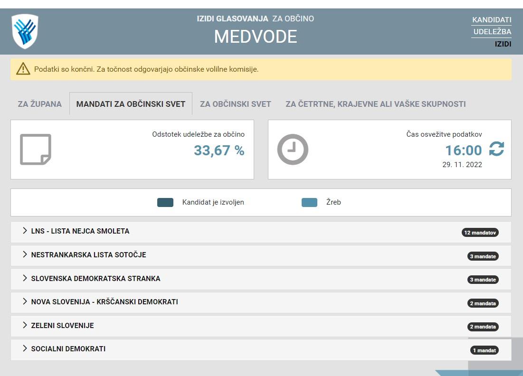Click the 'Kandidat je izvoljen' legend label
Viewport: 523px width, 376px height.
pyautogui.click(x=213, y=202)
